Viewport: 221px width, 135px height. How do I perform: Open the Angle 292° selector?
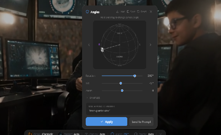point(120,134)
